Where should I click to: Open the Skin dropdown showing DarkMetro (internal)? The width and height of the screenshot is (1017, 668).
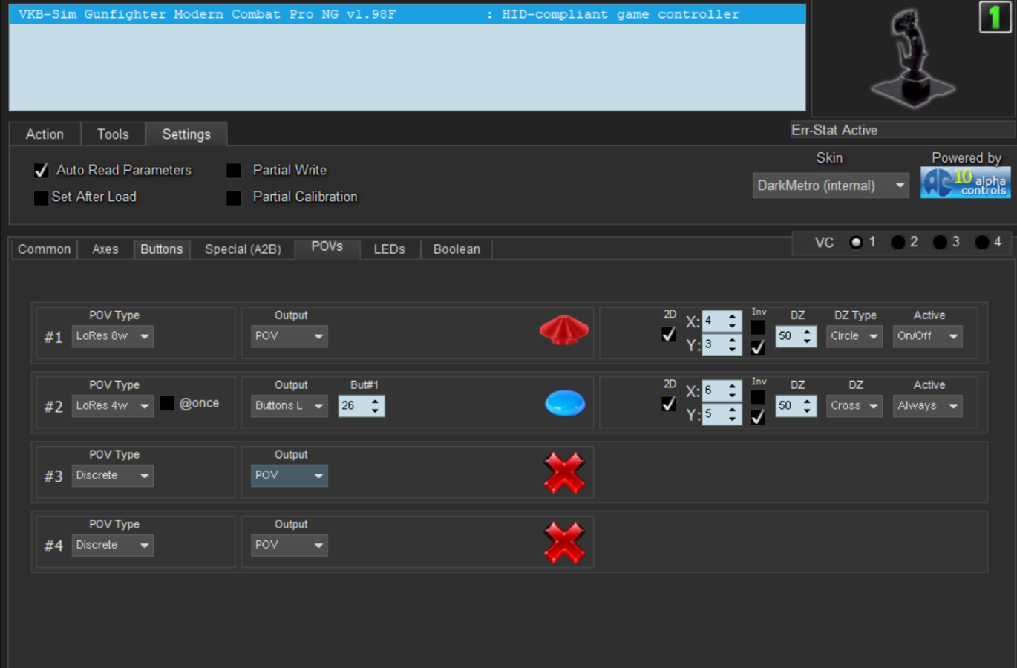(x=831, y=186)
